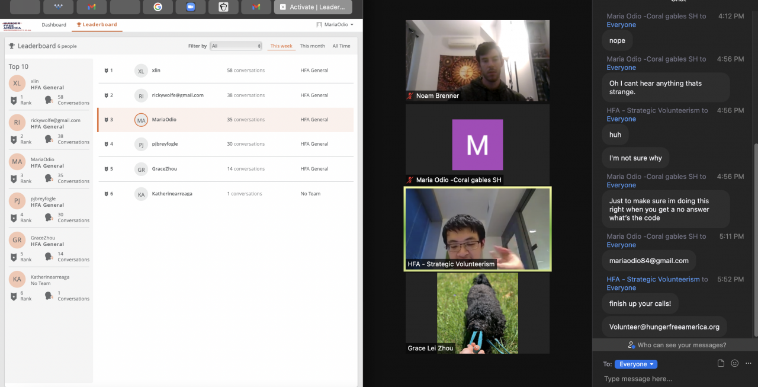Click conversations icon under MariaOdio sidebar card
The image size is (758, 387).
49,179
